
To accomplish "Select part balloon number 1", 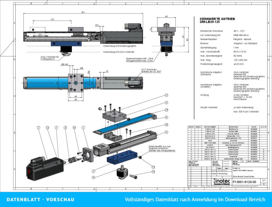I will click(x=83, y=128).
